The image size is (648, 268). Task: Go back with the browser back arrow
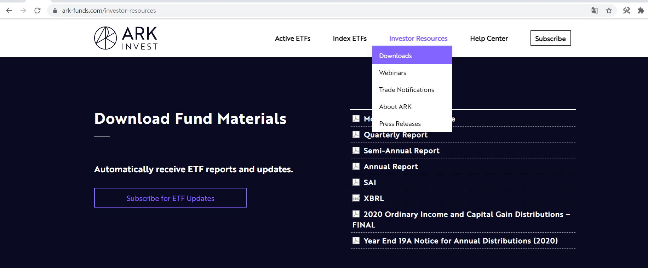click(9, 11)
